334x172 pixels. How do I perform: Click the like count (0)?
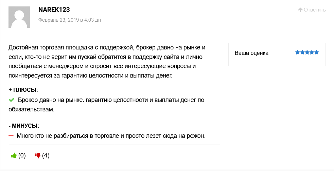pyautogui.click(x=22, y=156)
